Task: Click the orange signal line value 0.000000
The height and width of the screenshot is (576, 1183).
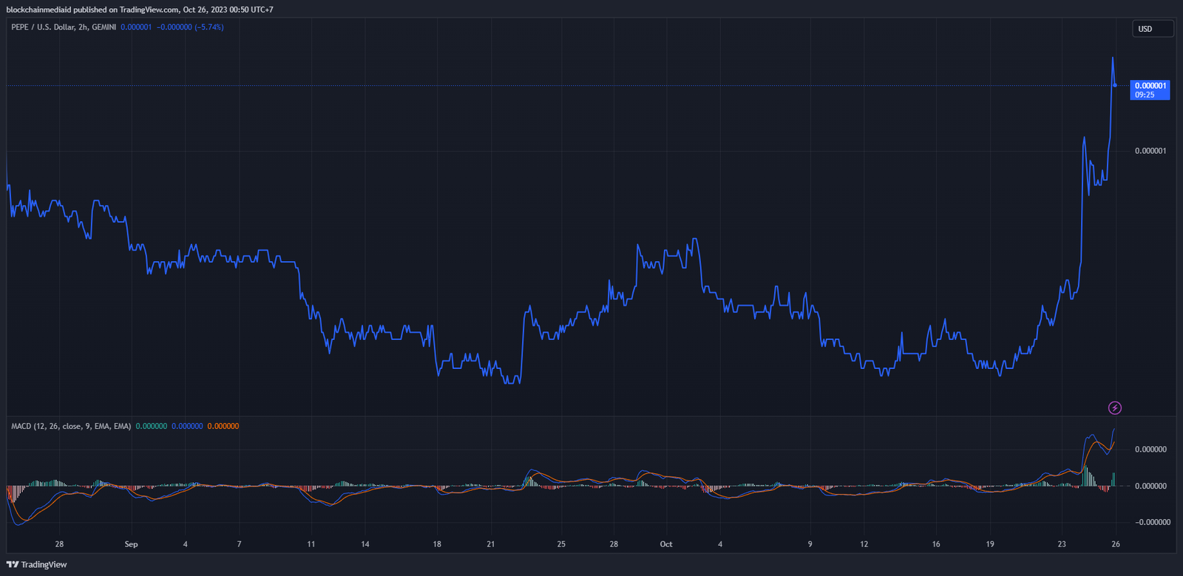Action: tap(223, 427)
